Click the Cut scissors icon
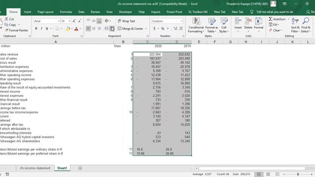Screen dimensions: 315x177 [x=6, y=19]
